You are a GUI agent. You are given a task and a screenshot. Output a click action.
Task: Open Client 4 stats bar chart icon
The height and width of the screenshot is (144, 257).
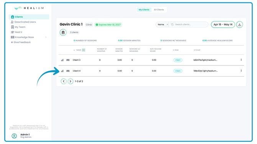[62, 71]
